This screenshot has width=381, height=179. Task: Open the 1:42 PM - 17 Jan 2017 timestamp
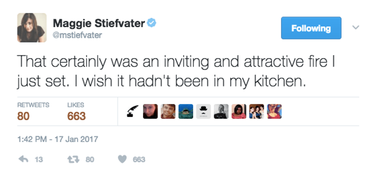[x=58, y=139]
